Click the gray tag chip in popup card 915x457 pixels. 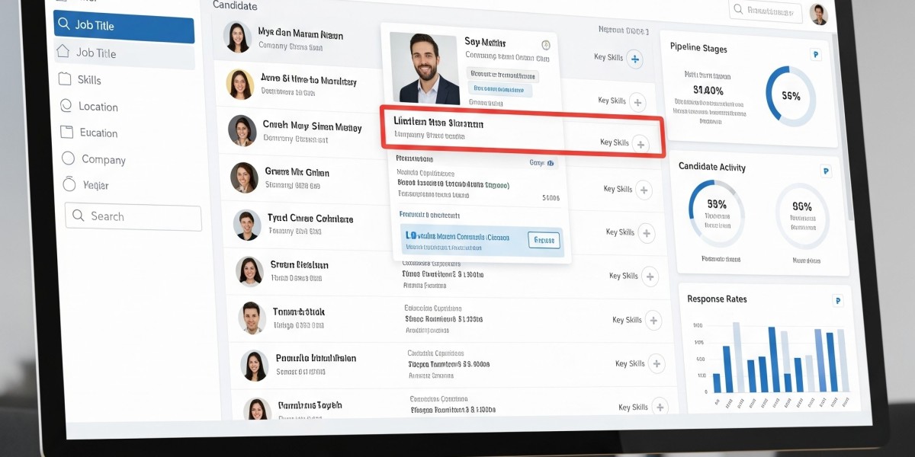(502, 75)
